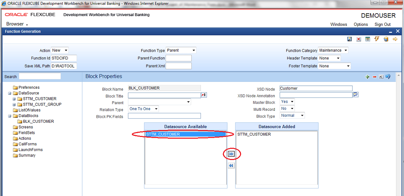Select the ListOfValues tree item

29,110
